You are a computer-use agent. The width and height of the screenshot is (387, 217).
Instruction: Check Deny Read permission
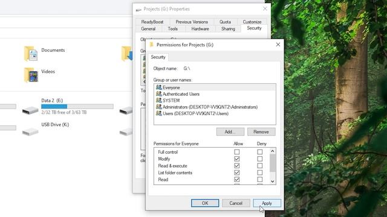click(x=259, y=180)
